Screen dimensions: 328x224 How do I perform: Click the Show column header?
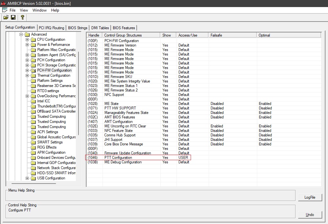[x=168, y=35]
